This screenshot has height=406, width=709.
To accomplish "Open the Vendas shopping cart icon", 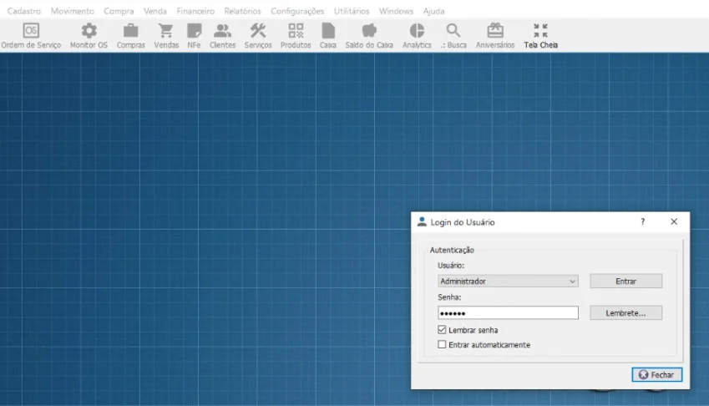I will point(166,31).
